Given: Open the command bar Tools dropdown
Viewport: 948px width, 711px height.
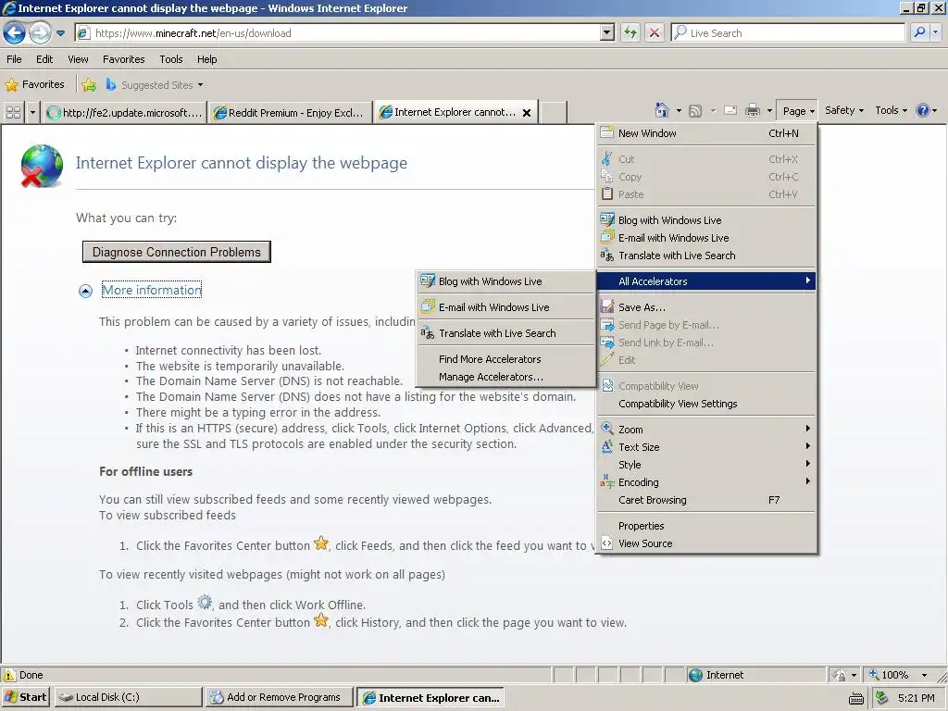Looking at the screenshot, I should coord(892,110).
